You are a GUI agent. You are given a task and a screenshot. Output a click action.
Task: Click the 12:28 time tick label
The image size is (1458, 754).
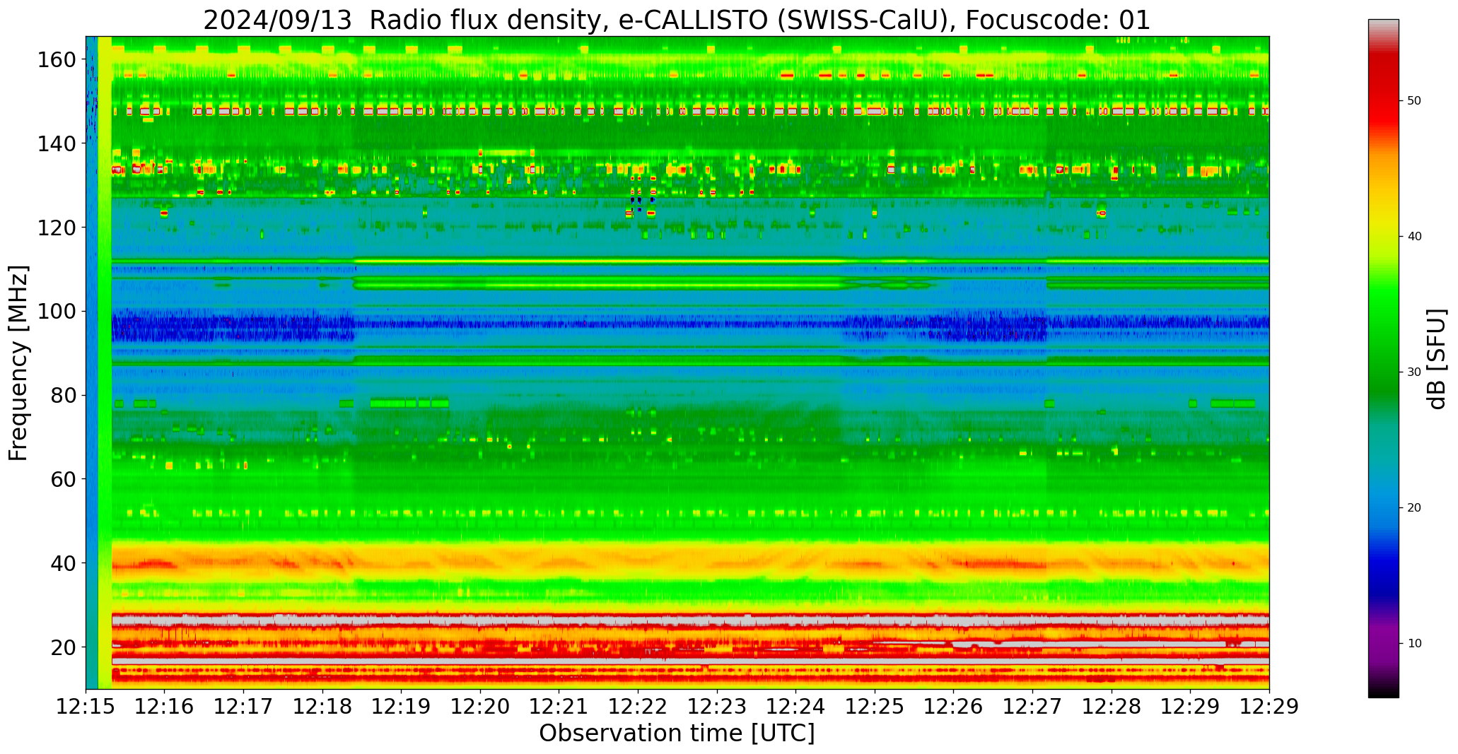coord(1112,707)
